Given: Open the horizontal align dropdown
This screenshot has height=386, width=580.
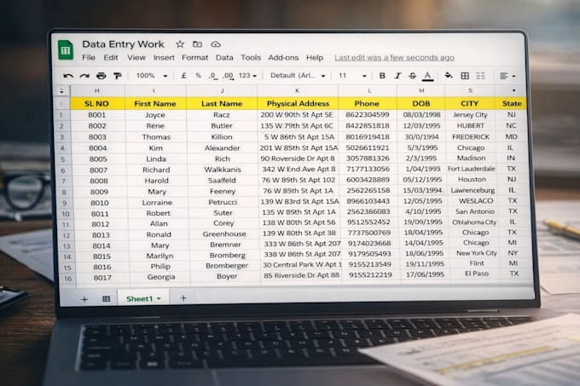Looking at the screenshot, I should (x=507, y=76).
